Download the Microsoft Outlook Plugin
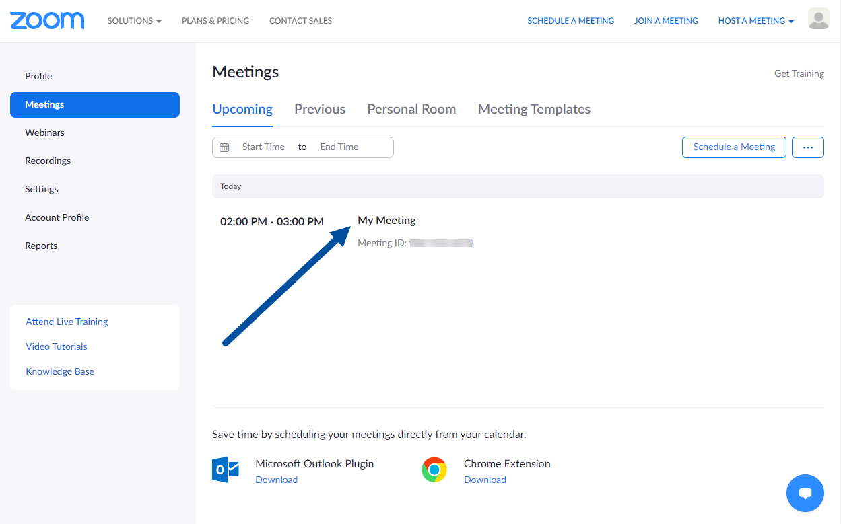Image resolution: width=841 pixels, height=524 pixels. (276, 480)
